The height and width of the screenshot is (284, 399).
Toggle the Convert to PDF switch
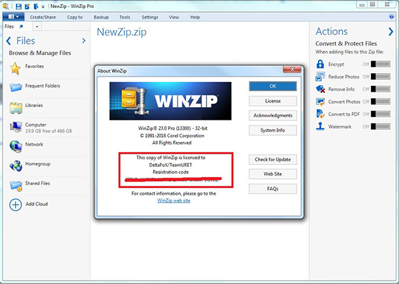tap(380, 114)
